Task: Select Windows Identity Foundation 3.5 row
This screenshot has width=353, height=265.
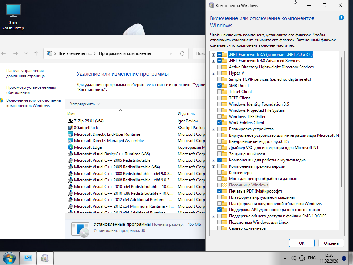Action: [259, 104]
